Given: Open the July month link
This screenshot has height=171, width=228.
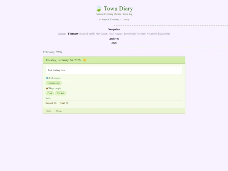Looking at the screenshot, I should pyautogui.click(x=111, y=34).
